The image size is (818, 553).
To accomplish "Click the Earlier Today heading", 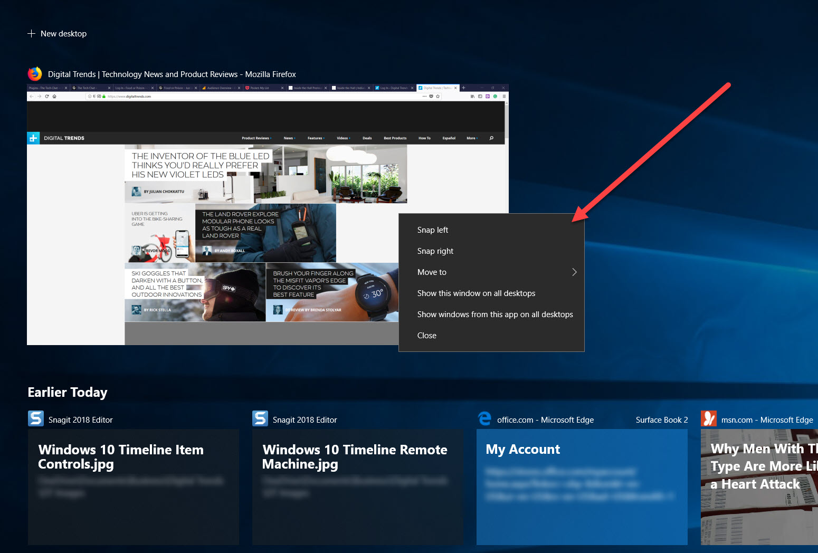I will click(x=68, y=393).
